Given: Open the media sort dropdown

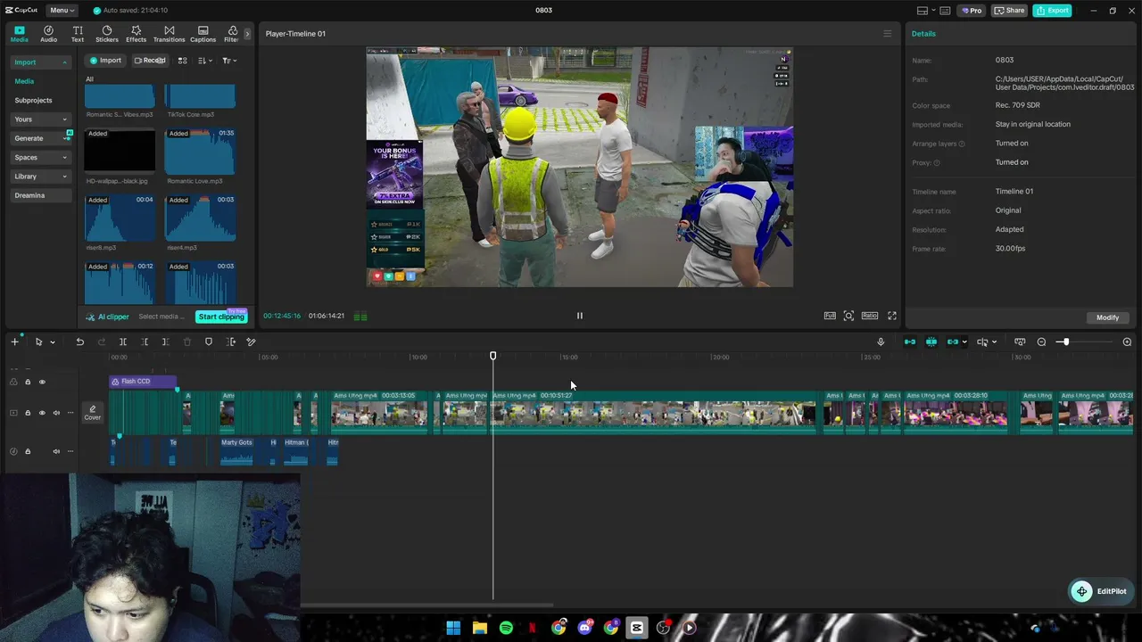Looking at the screenshot, I should pyautogui.click(x=205, y=61).
